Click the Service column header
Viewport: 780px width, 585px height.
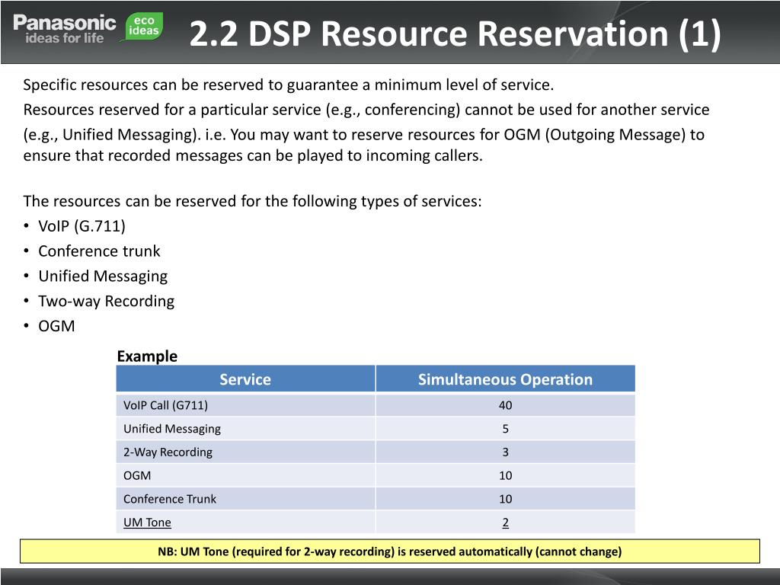point(245,379)
